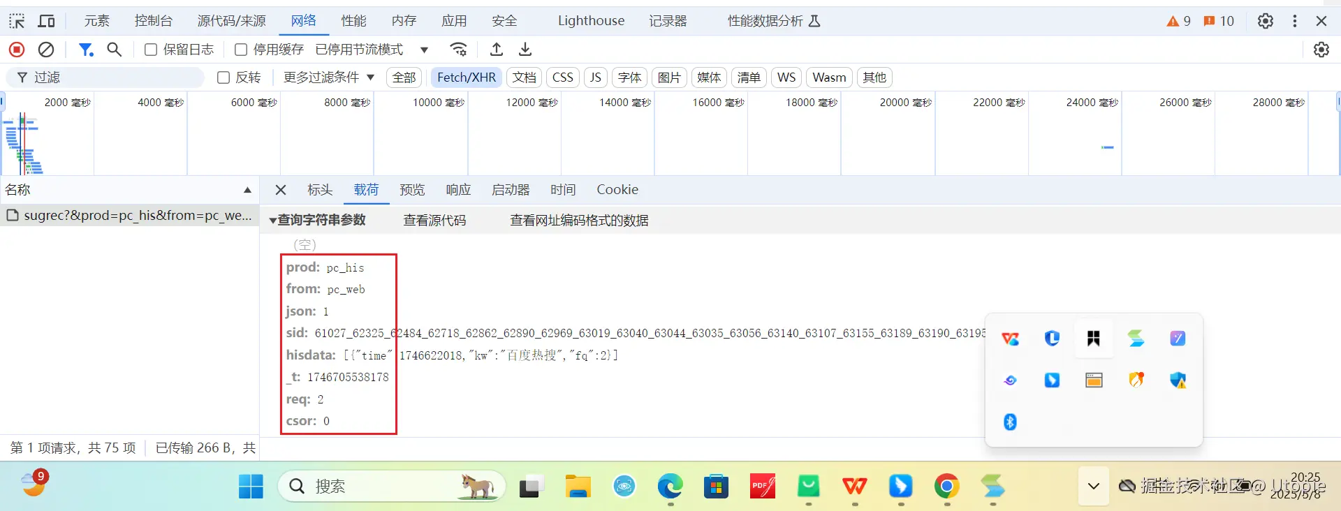Enable disable cache checkbox
Viewport: 1341px width, 511px height.
point(241,50)
